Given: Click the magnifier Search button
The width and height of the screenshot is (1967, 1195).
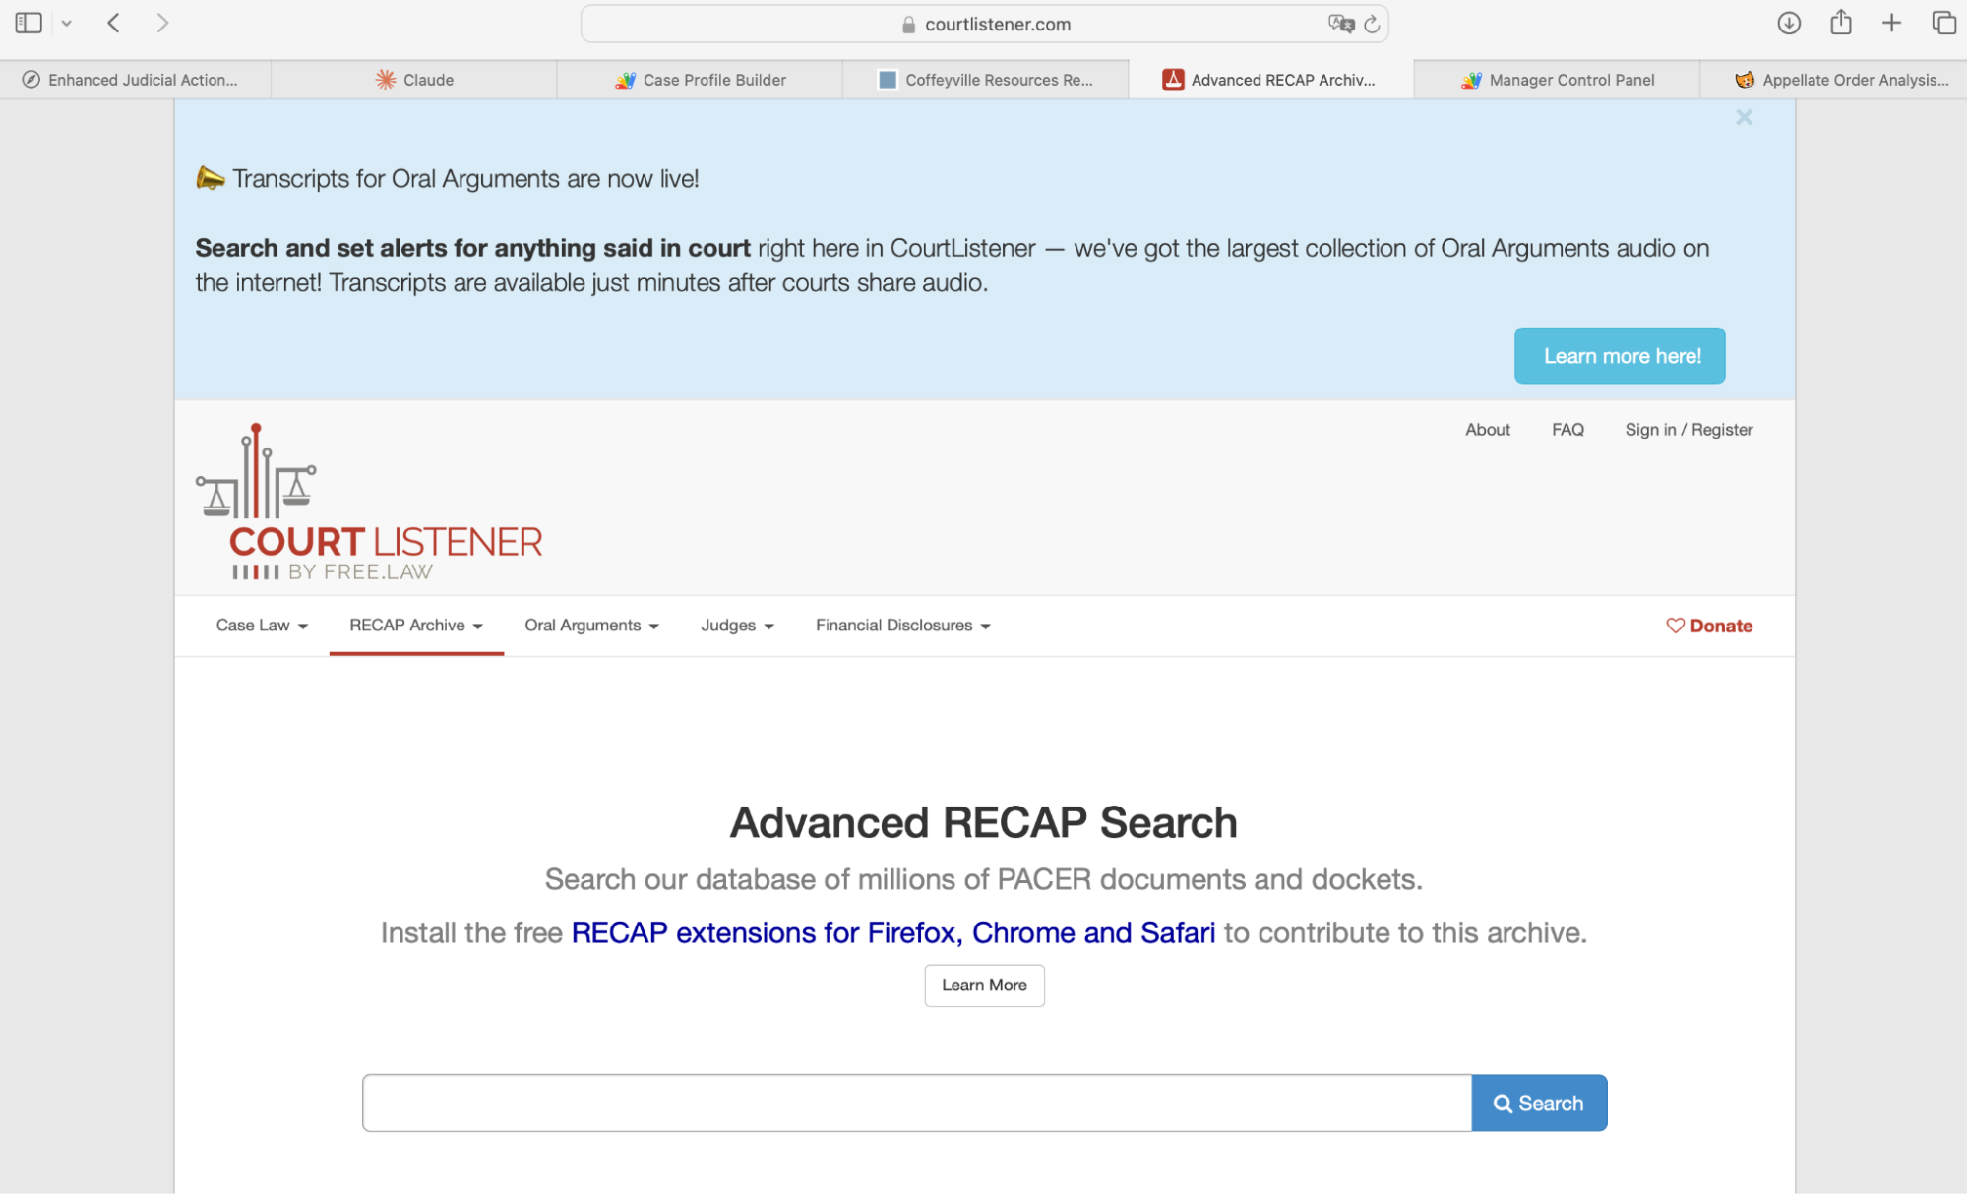Looking at the screenshot, I should point(1538,1103).
